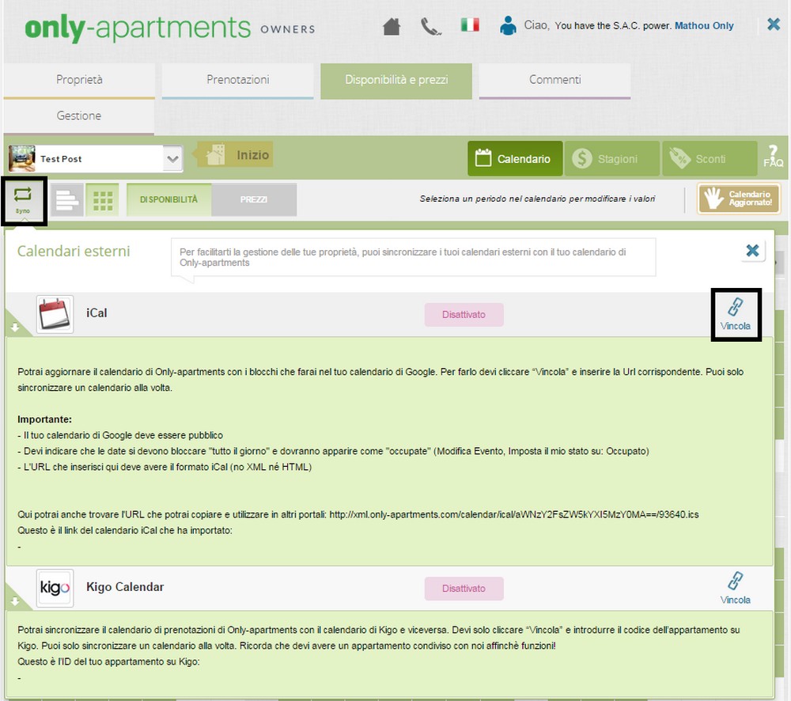Switch to the grid view icon
791x701 pixels.
click(x=102, y=200)
